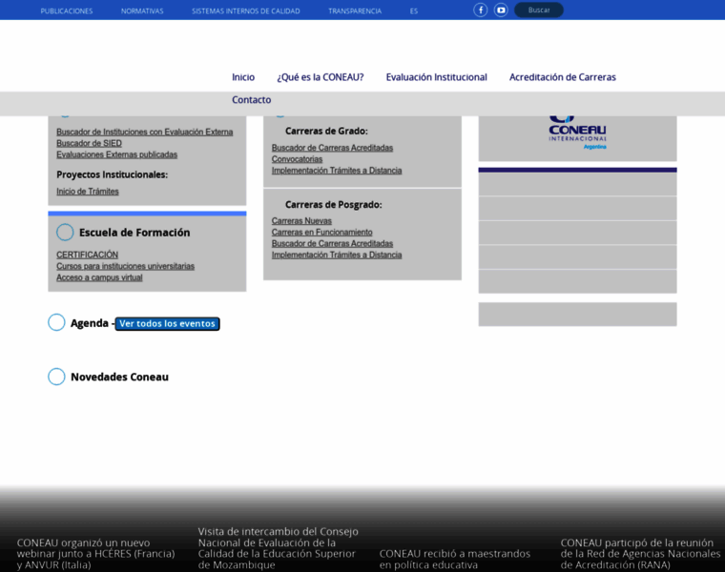The width and height of the screenshot is (725, 572).
Task: Open the Transparencia menu
Action: coord(355,11)
